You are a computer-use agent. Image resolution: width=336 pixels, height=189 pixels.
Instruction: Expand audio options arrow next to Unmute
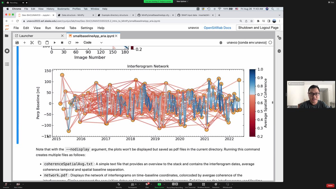pyautogui.click(x=11, y=184)
